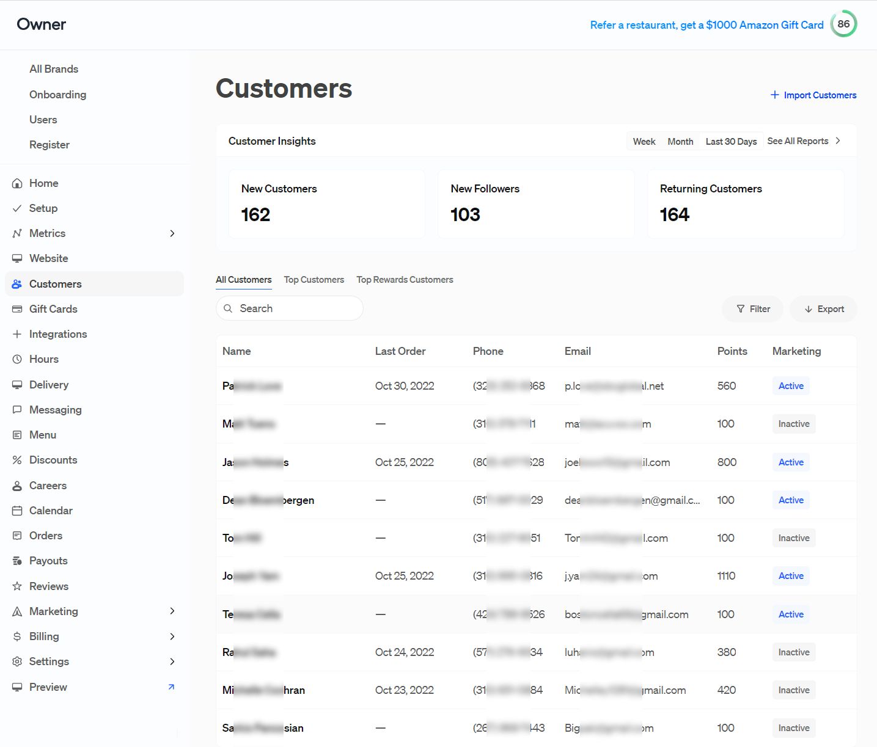Viewport: 877px width, 747px height.
Task: Click the Home house icon in sidebar
Action: tap(17, 183)
